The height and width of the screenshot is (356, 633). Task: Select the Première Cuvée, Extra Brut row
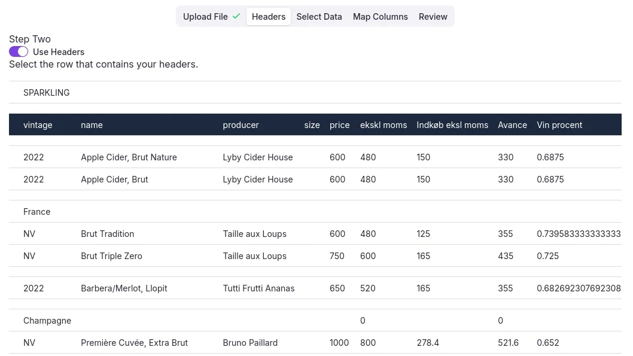click(x=315, y=342)
